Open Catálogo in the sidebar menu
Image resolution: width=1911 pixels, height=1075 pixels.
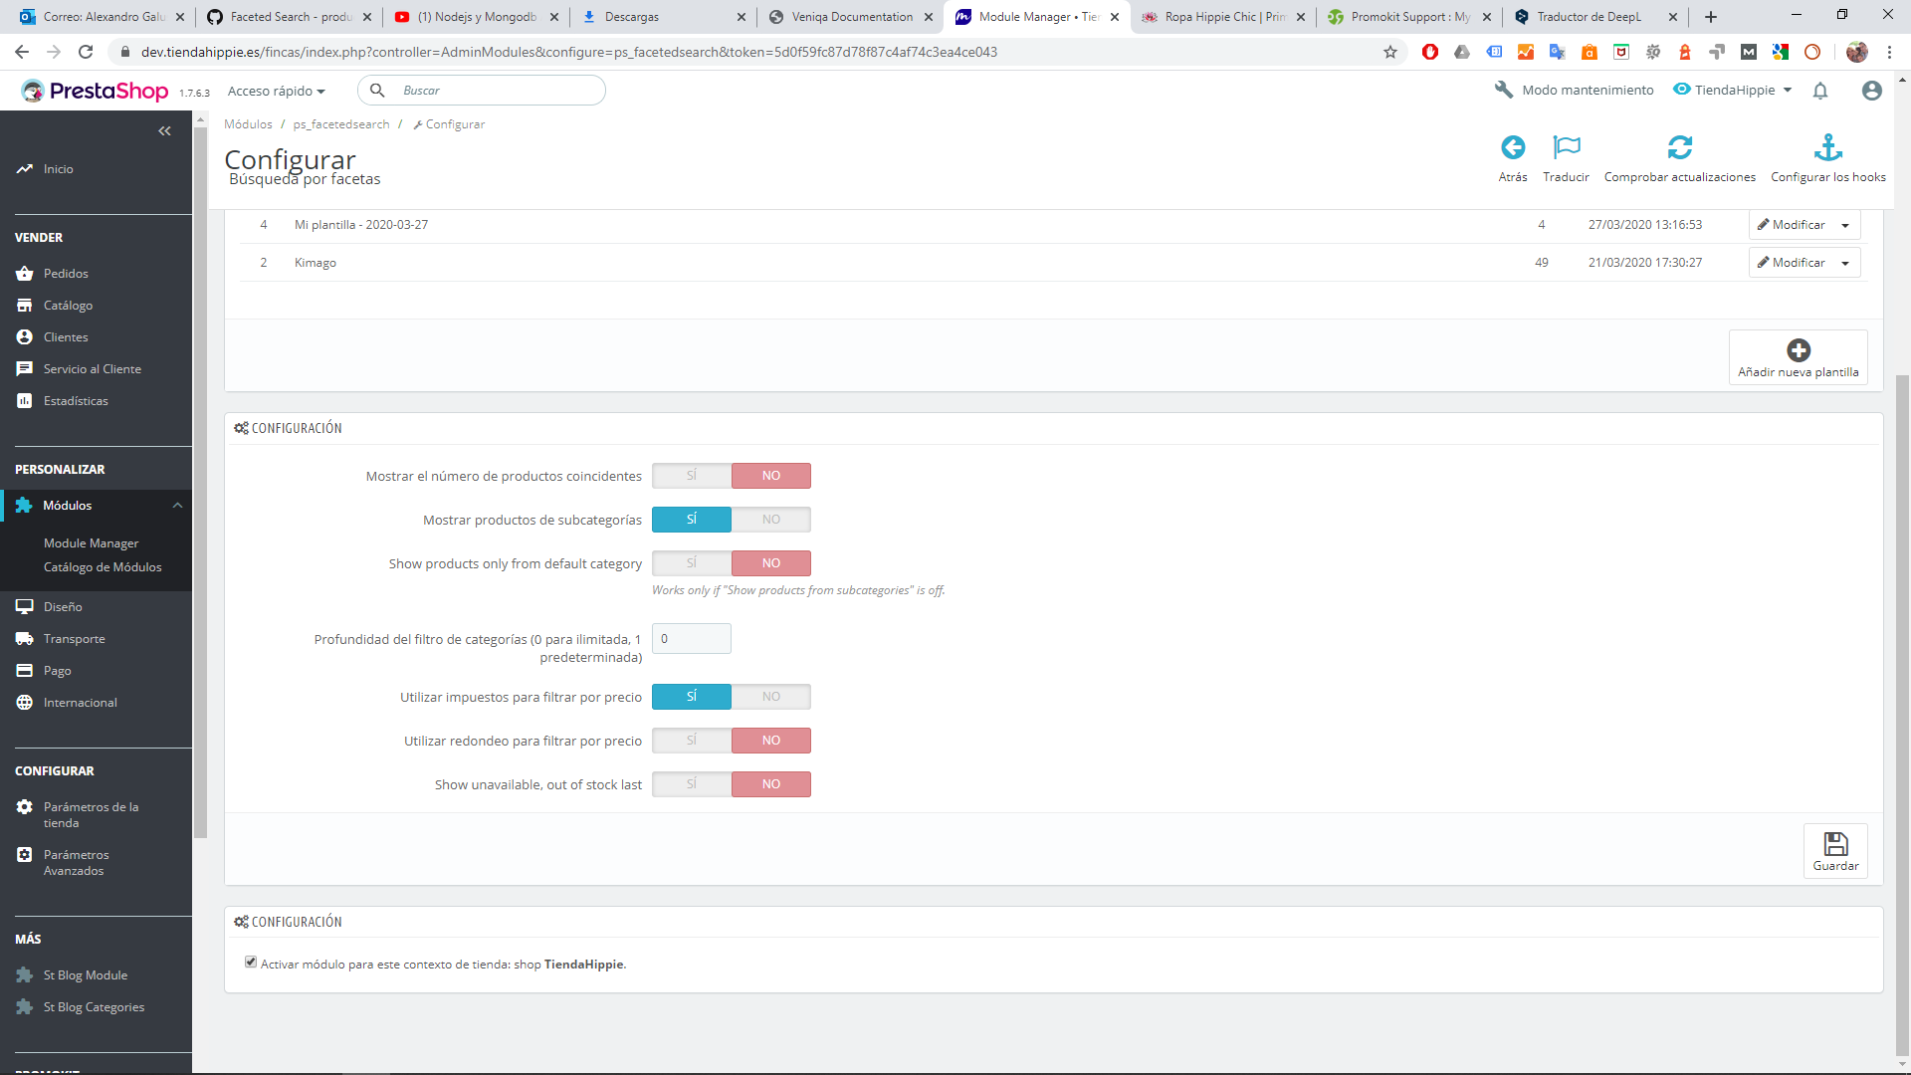[x=68, y=306]
